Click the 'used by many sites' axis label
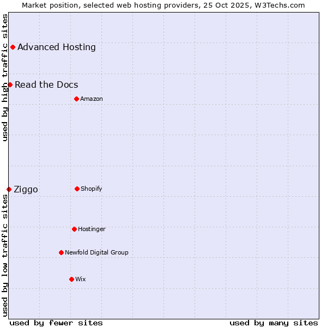The height and width of the screenshot is (327, 327). [274, 323]
